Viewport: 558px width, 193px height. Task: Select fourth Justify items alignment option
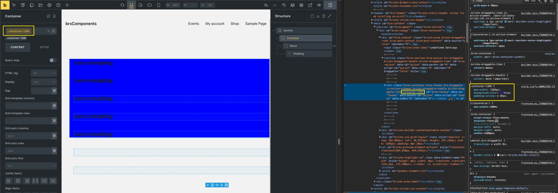(x=35, y=181)
